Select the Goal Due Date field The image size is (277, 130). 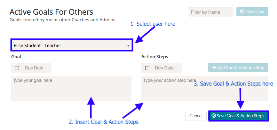(x=34, y=68)
